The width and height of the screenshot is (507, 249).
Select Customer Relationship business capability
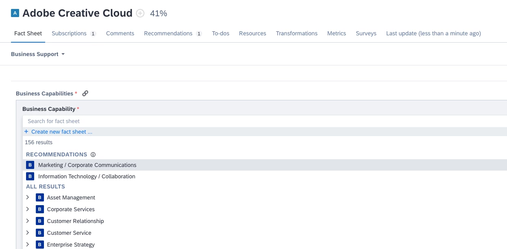coord(75,221)
